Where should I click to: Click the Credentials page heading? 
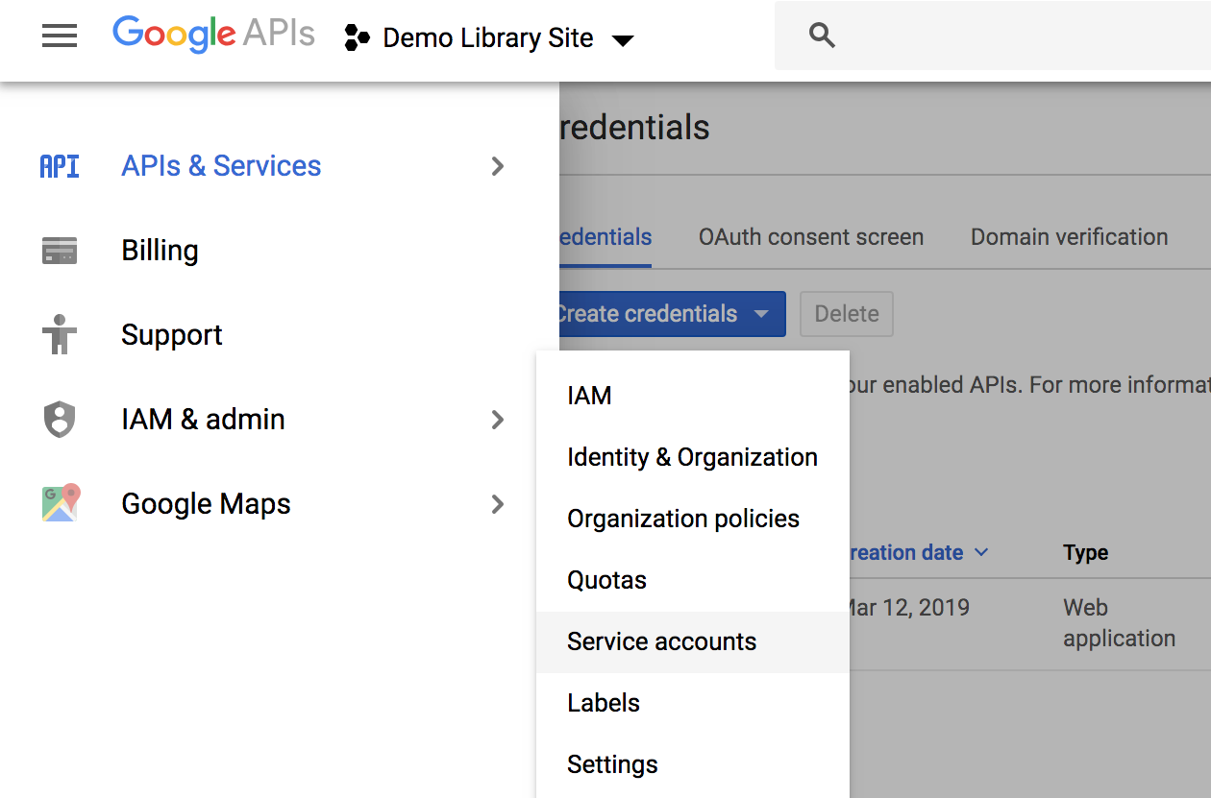pyautogui.click(x=634, y=128)
